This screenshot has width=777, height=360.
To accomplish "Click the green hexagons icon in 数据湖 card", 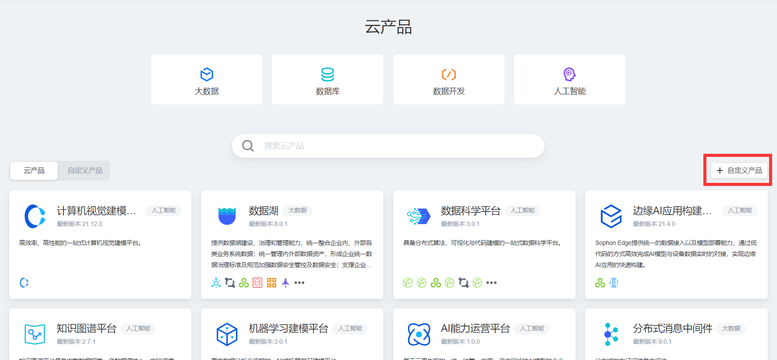I will 244,283.
